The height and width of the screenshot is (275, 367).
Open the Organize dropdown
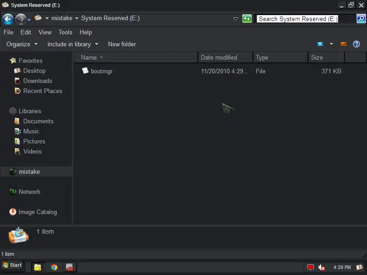pos(22,44)
